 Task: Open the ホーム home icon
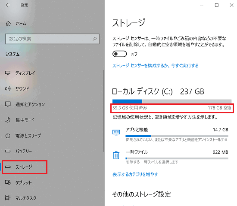8,24
